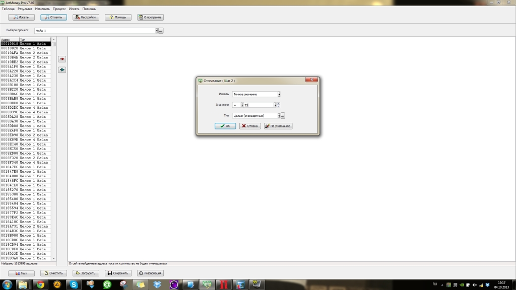Screen dimensions: 516x290
Task: Open the Процесс menu
Action: [x=59, y=9]
